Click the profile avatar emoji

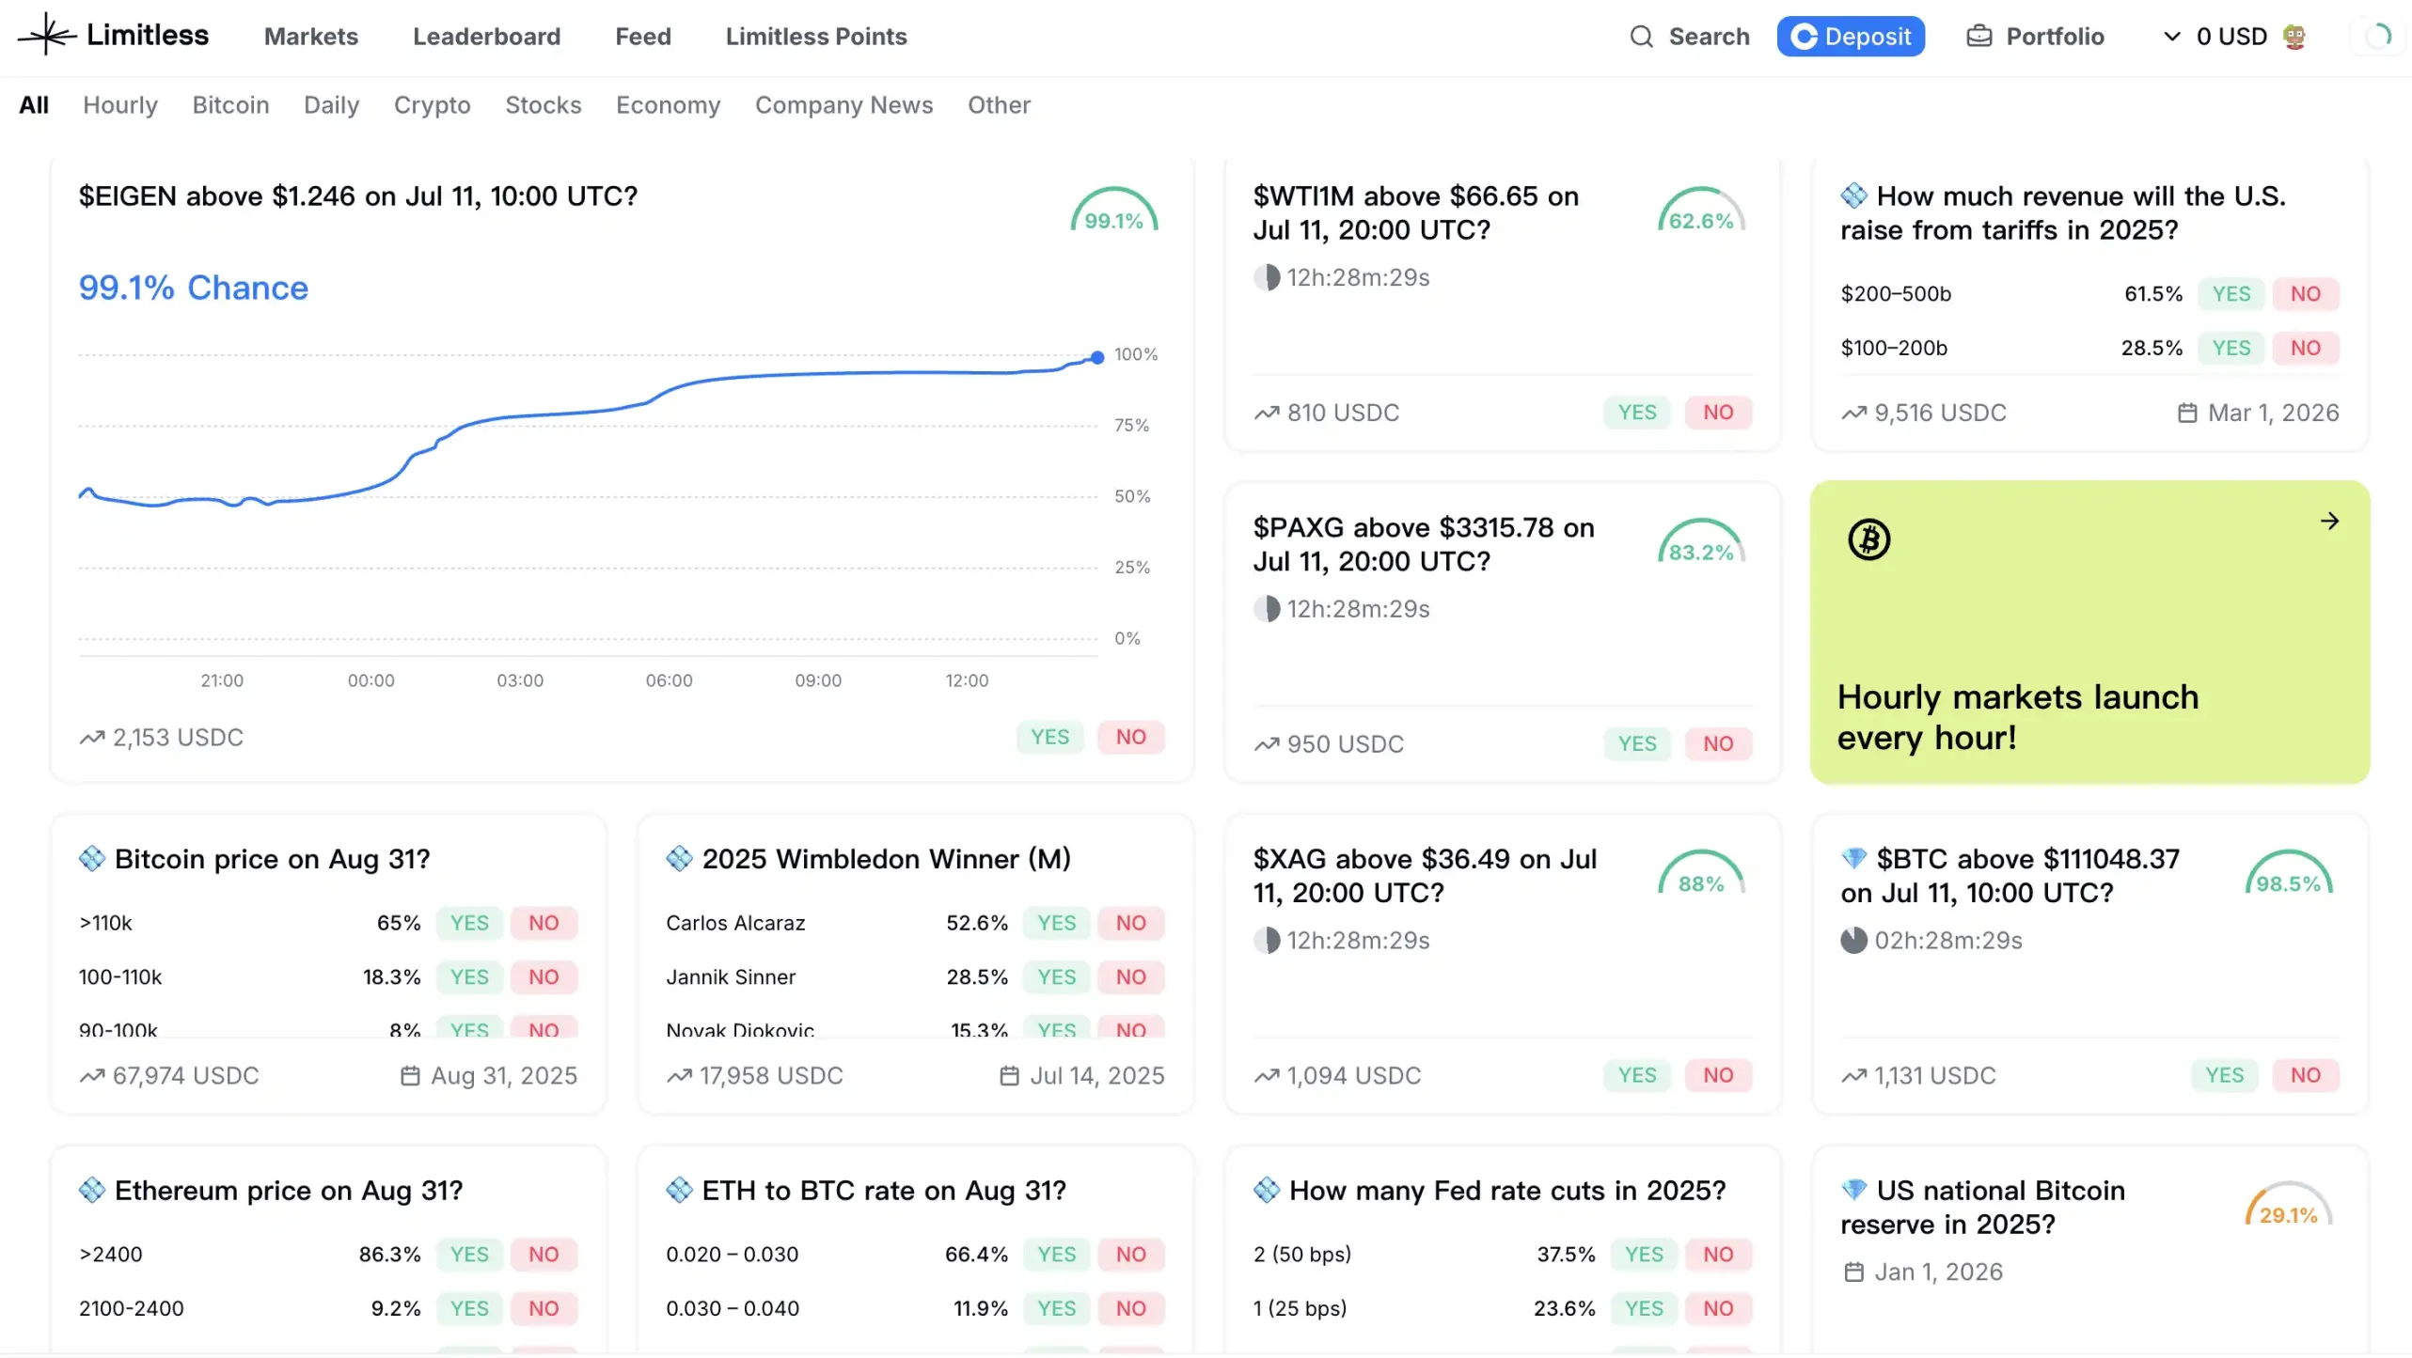coord(2294,36)
